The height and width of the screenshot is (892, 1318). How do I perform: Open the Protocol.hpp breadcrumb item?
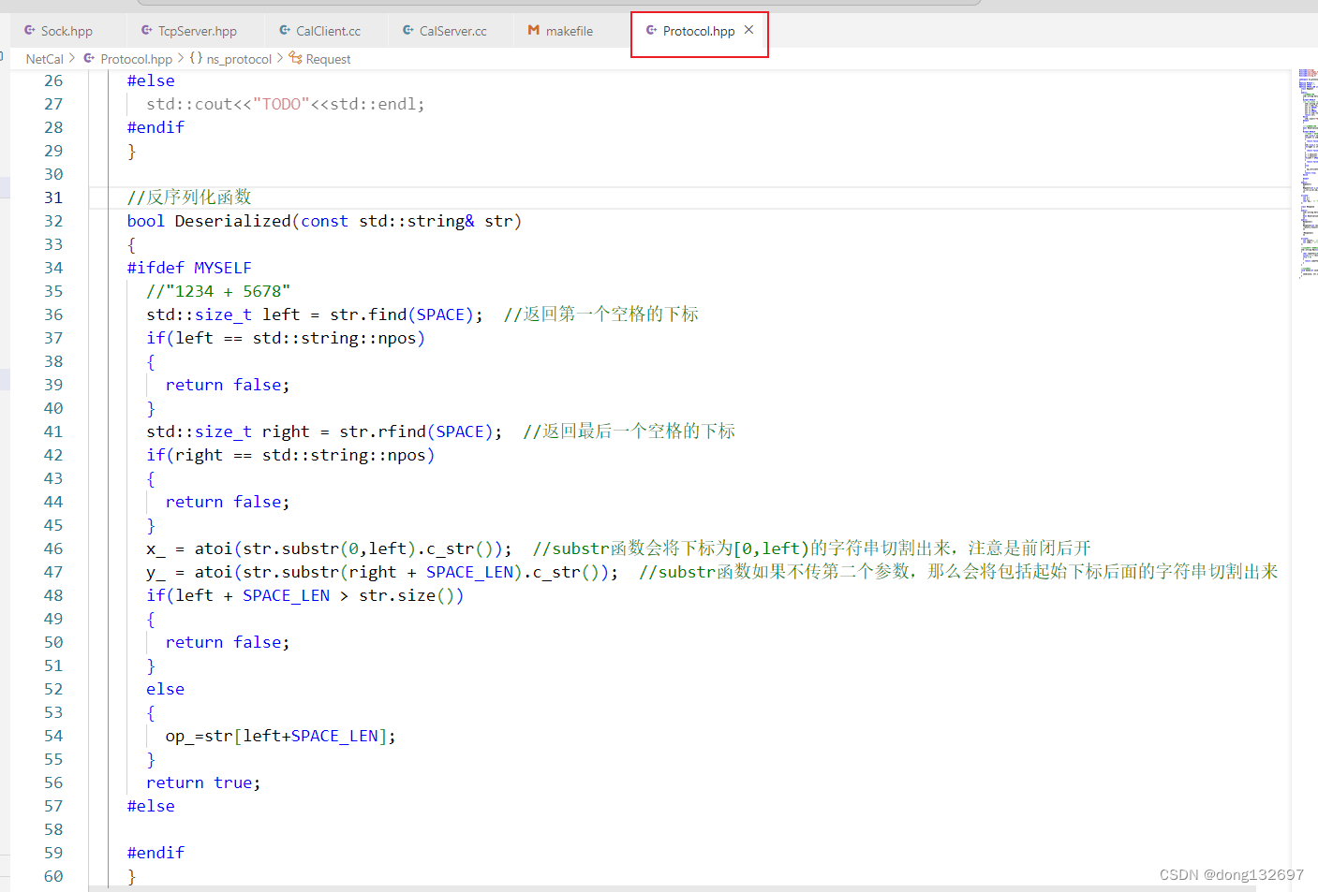point(136,59)
